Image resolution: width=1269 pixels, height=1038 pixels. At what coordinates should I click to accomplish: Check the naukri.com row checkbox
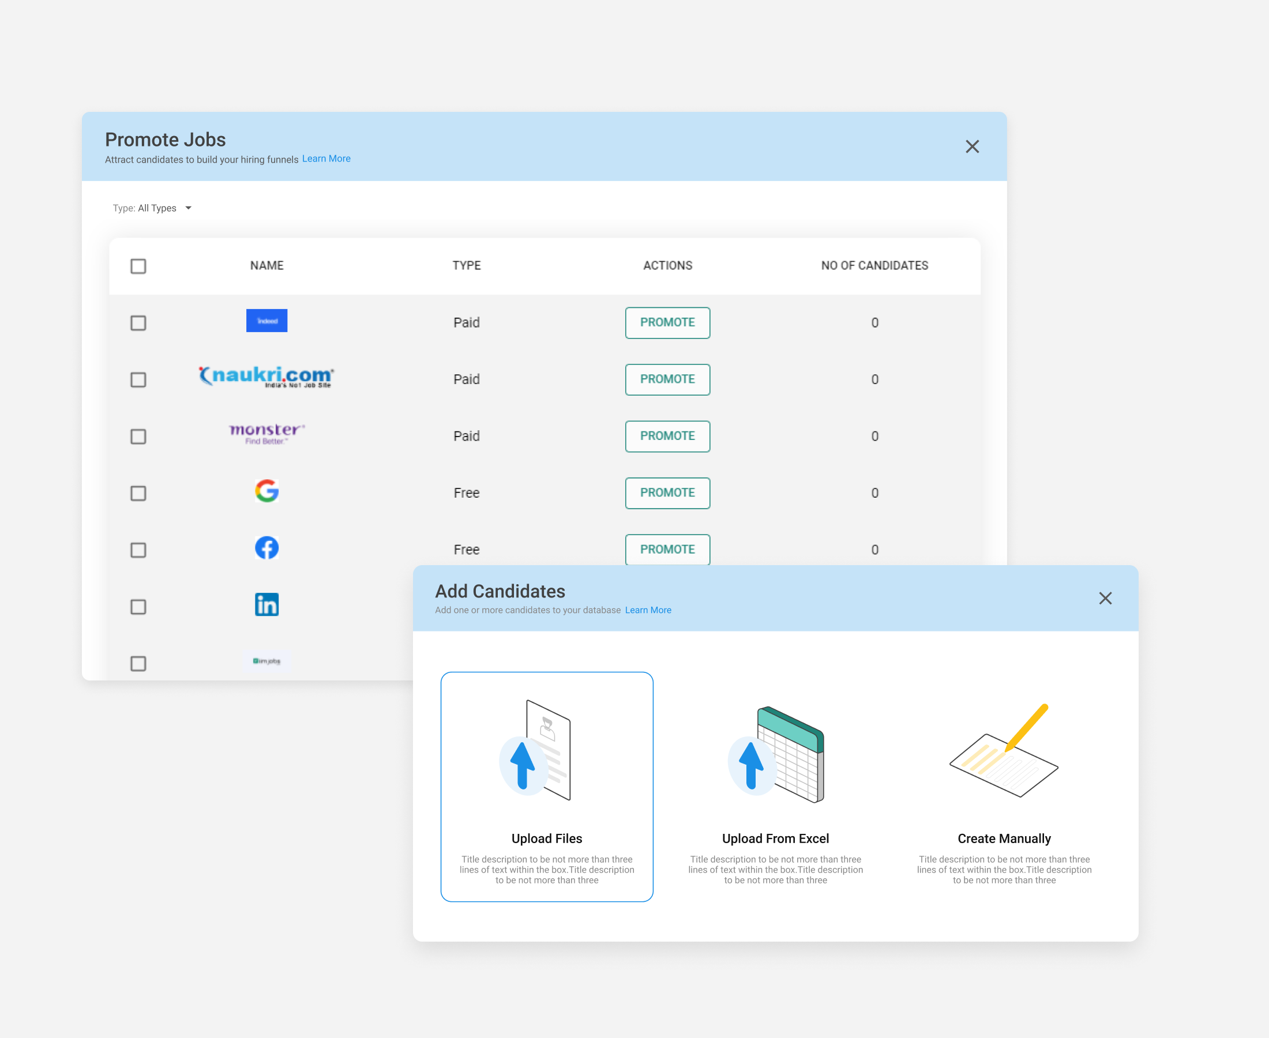coord(138,379)
